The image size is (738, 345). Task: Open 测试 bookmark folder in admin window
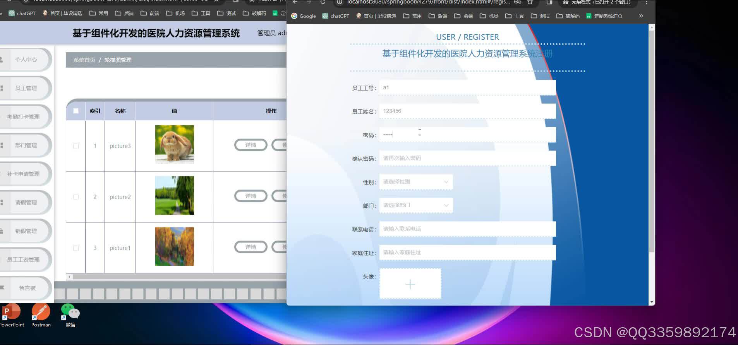(x=227, y=13)
